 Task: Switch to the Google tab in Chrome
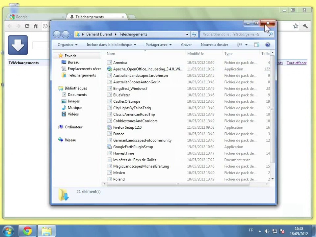(36, 17)
